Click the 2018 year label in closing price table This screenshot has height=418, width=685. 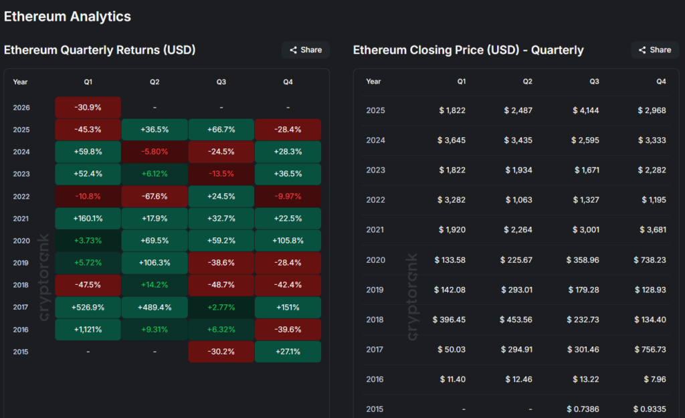click(375, 320)
